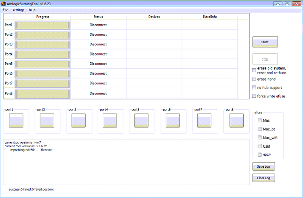Click the Port6 progress bar

(43, 73)
